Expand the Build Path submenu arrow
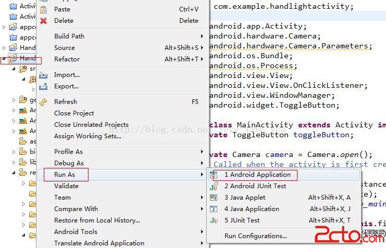The height and width of the screenshot is (248, 386). pos(202,36)
